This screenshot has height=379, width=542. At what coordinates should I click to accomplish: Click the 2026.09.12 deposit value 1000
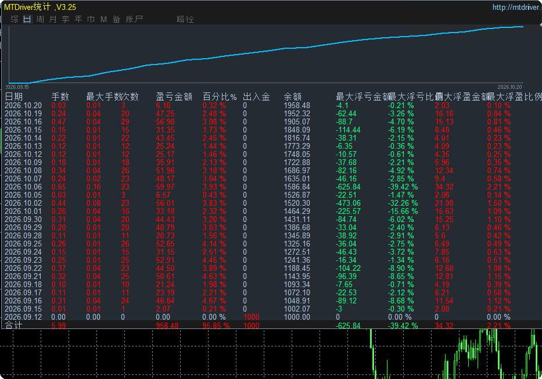pyautogui.click(x=252, y=317)
